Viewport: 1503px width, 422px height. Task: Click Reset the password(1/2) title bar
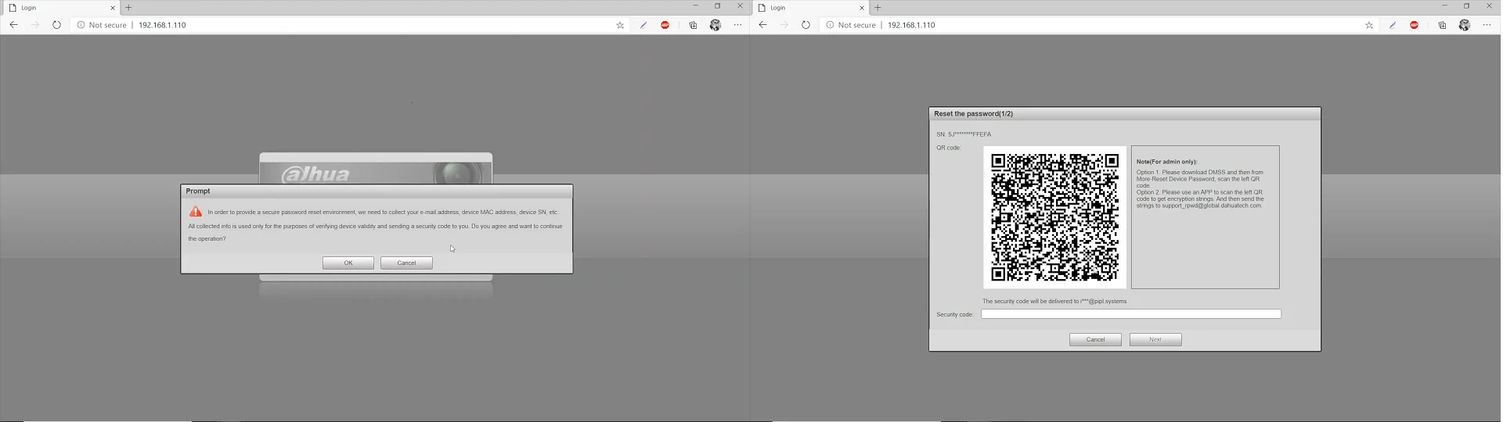pos(1125,113)
